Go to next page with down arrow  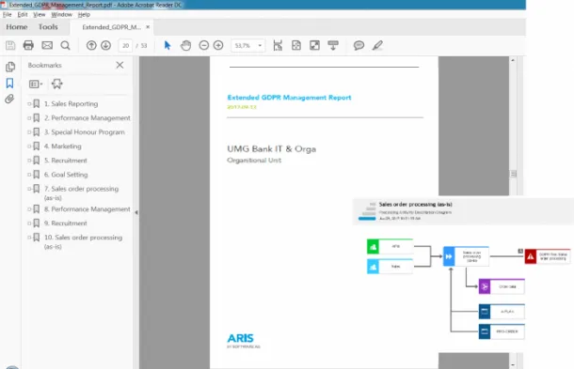pyautogui.click(x=105, y=45)
